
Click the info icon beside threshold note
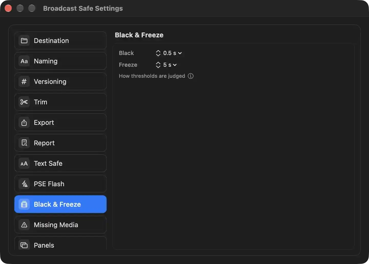click(191, 76)
